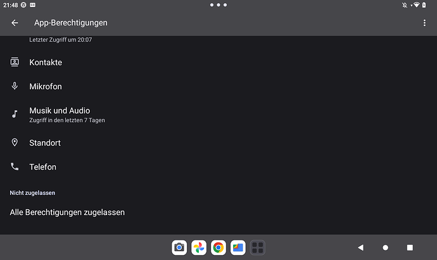Tap the system back navigation triangle

360,247
